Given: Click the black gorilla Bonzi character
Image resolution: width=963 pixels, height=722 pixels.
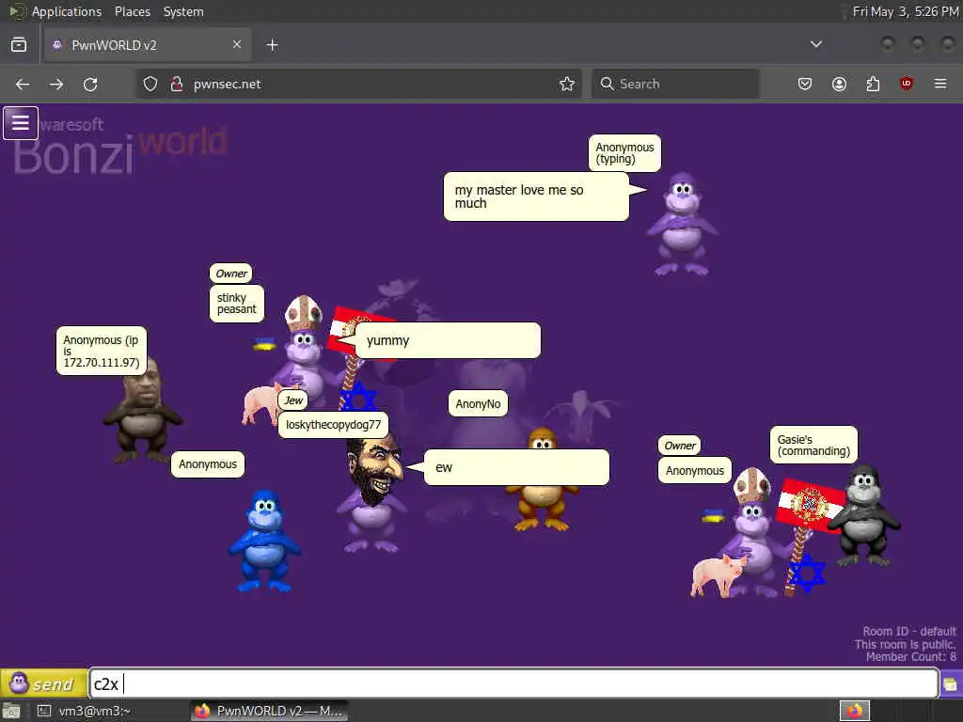Looking at the screenshot, I should [x=863, y=516].
